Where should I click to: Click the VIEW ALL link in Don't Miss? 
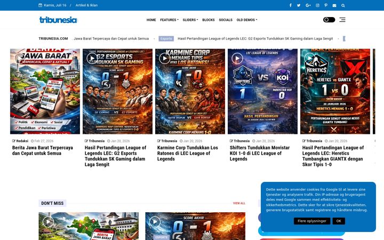click(x=239, y=203)
